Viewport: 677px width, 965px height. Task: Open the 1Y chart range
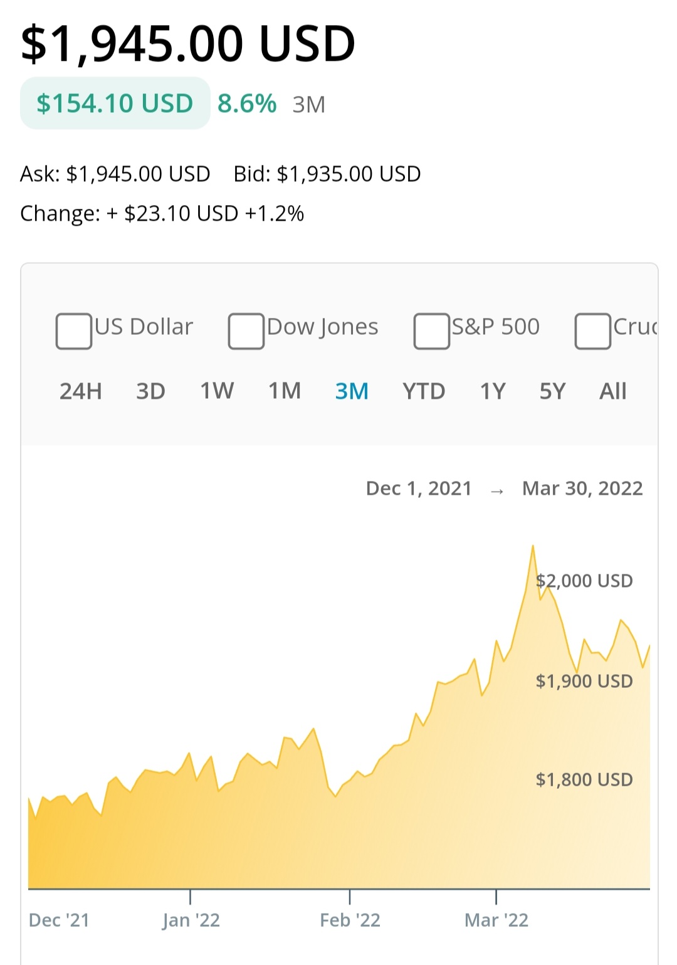pos(493,391)
